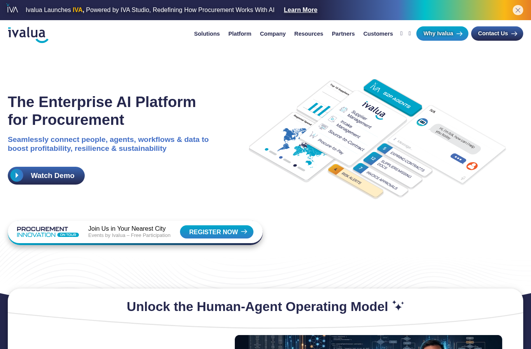Click the "Invoice Approvals" label
Screen dimensions: 531x349
click(382, 180)
